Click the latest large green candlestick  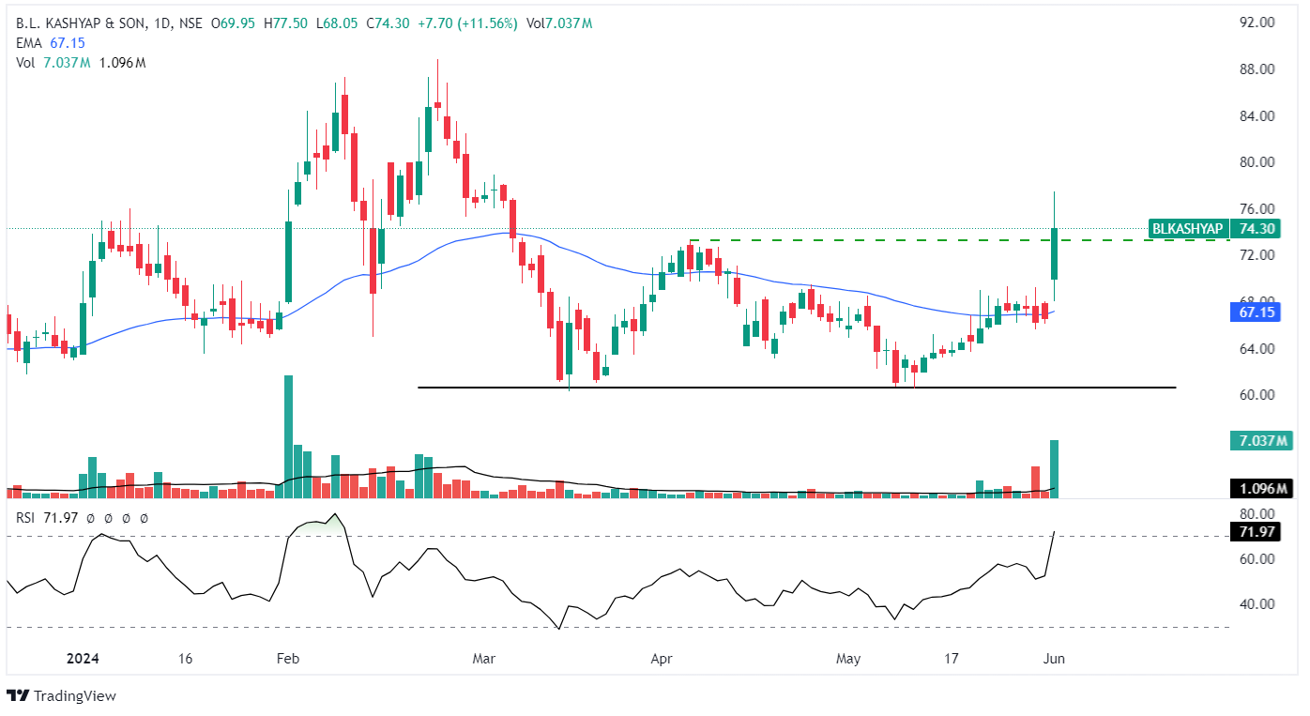(1055, 253)
